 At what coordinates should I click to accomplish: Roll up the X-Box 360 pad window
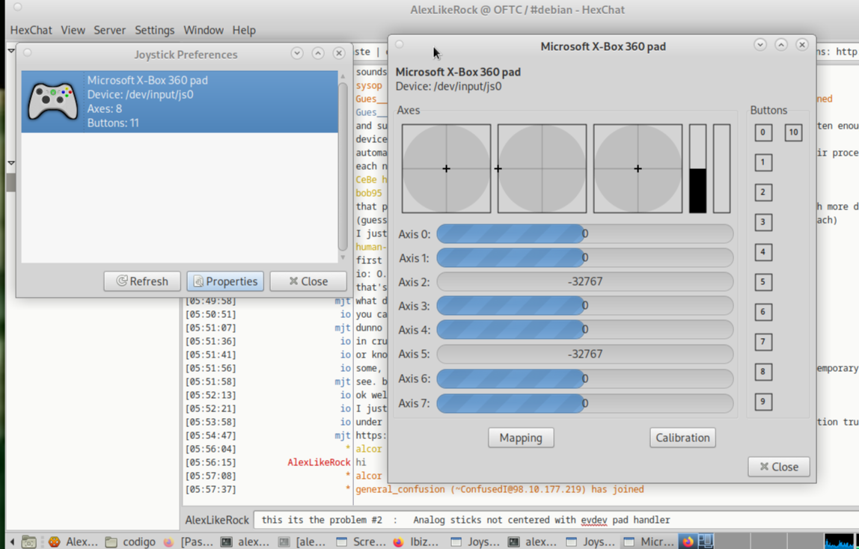pos(780,45)
